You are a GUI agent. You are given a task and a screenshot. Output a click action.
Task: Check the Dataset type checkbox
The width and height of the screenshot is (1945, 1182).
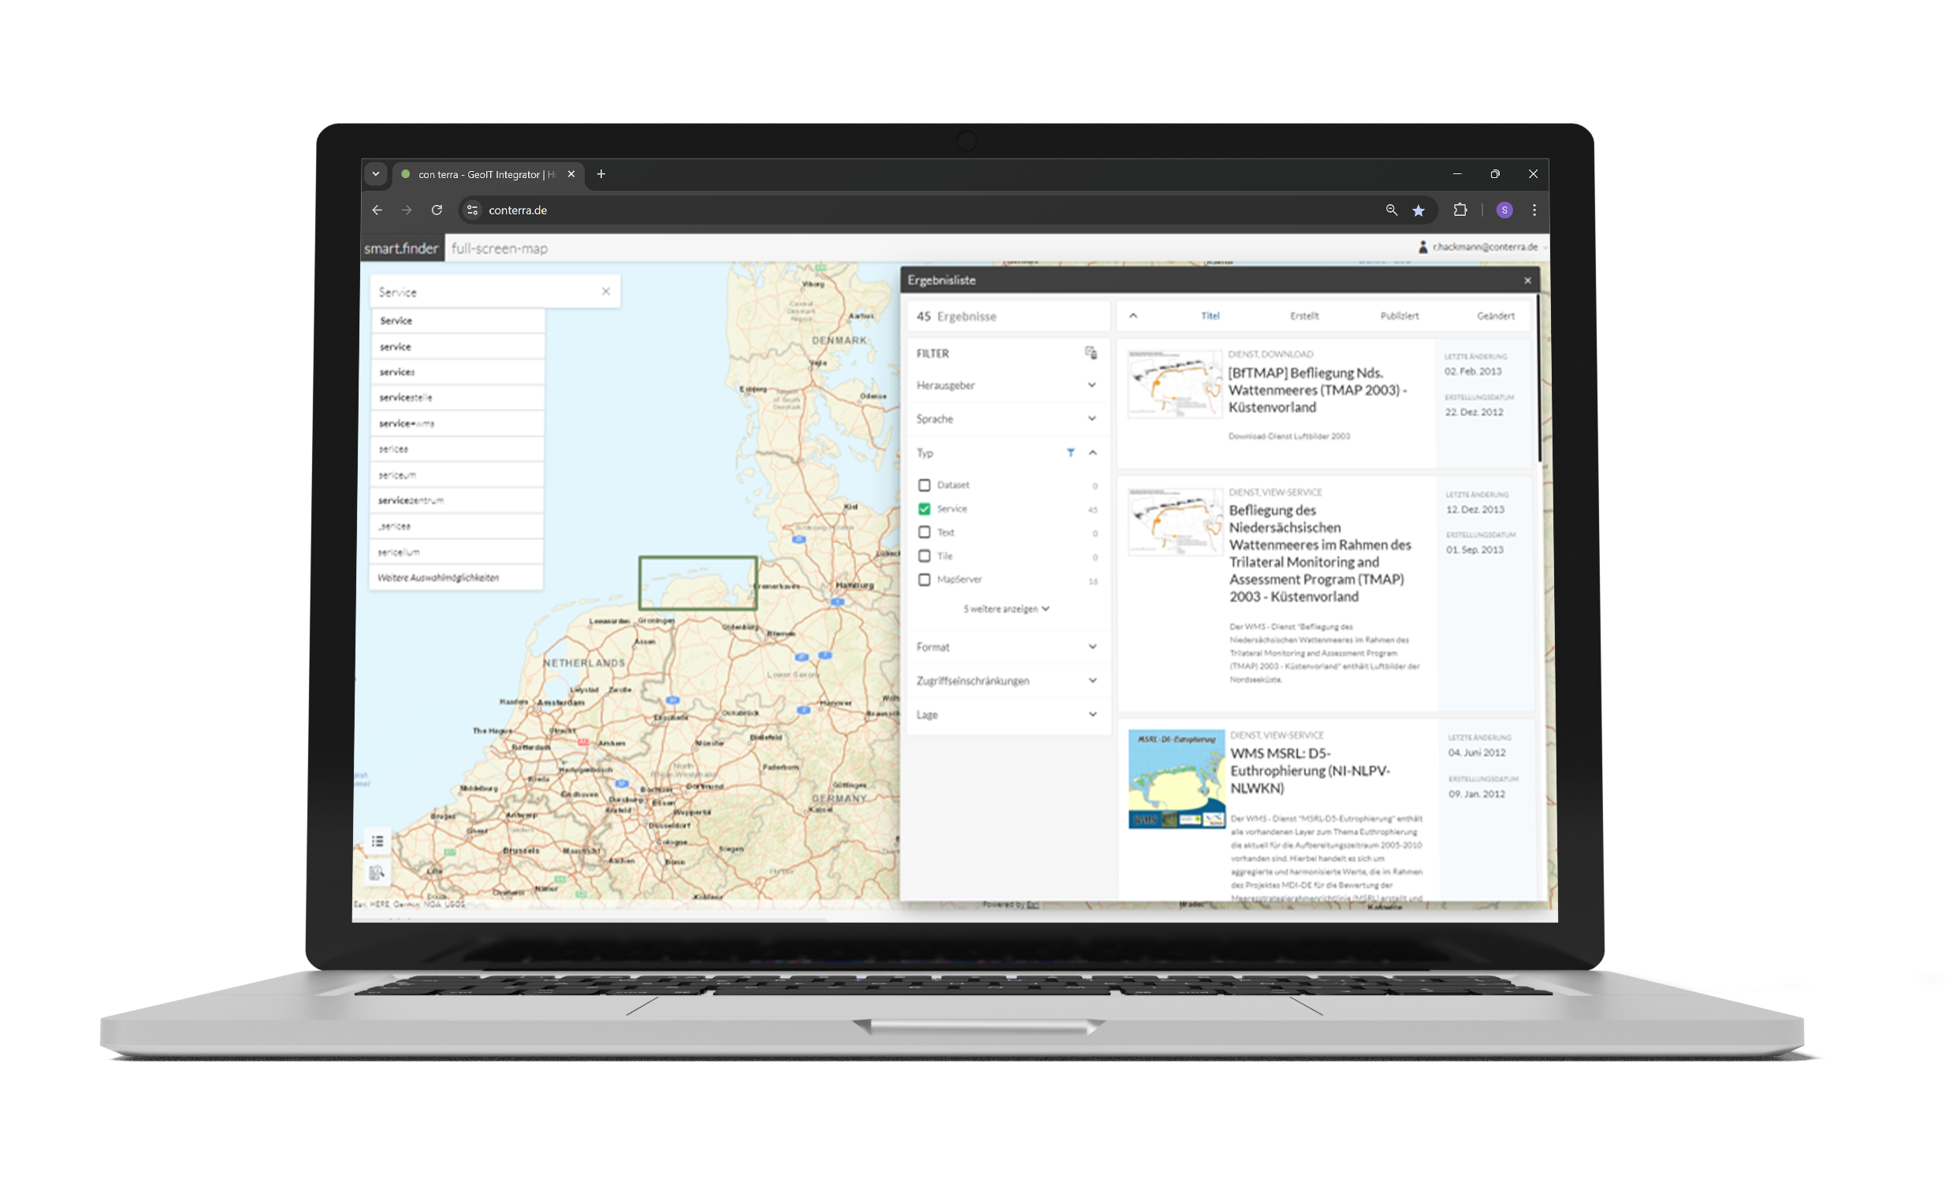pyautogui.click(x=924, y=485)
